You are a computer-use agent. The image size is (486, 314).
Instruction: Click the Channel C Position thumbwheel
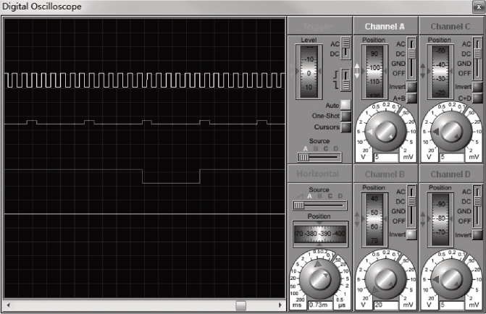440,72
